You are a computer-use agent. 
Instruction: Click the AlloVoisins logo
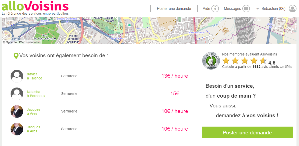(35, 6)
